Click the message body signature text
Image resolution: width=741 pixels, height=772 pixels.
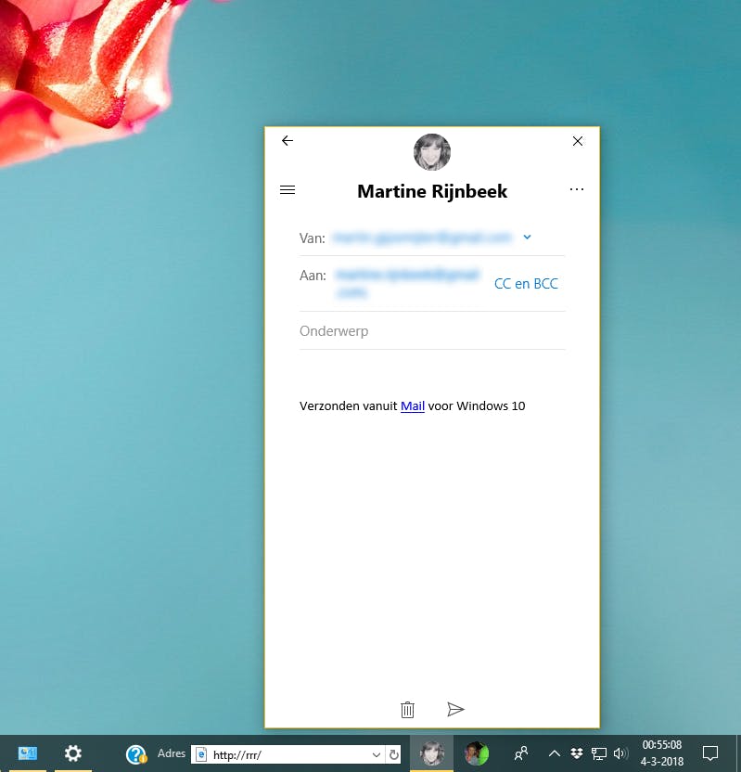(412, 406)
